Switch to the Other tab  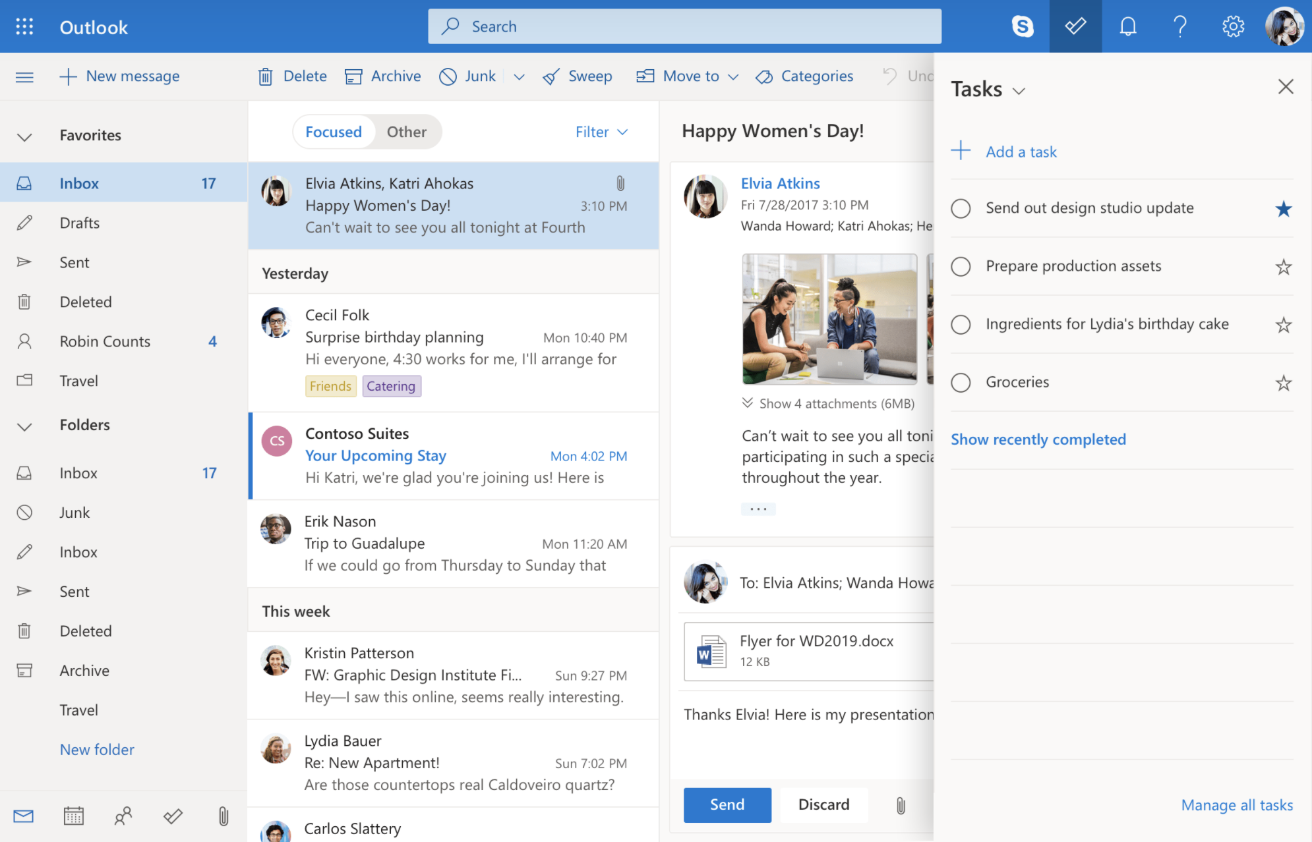pos(406,132)
